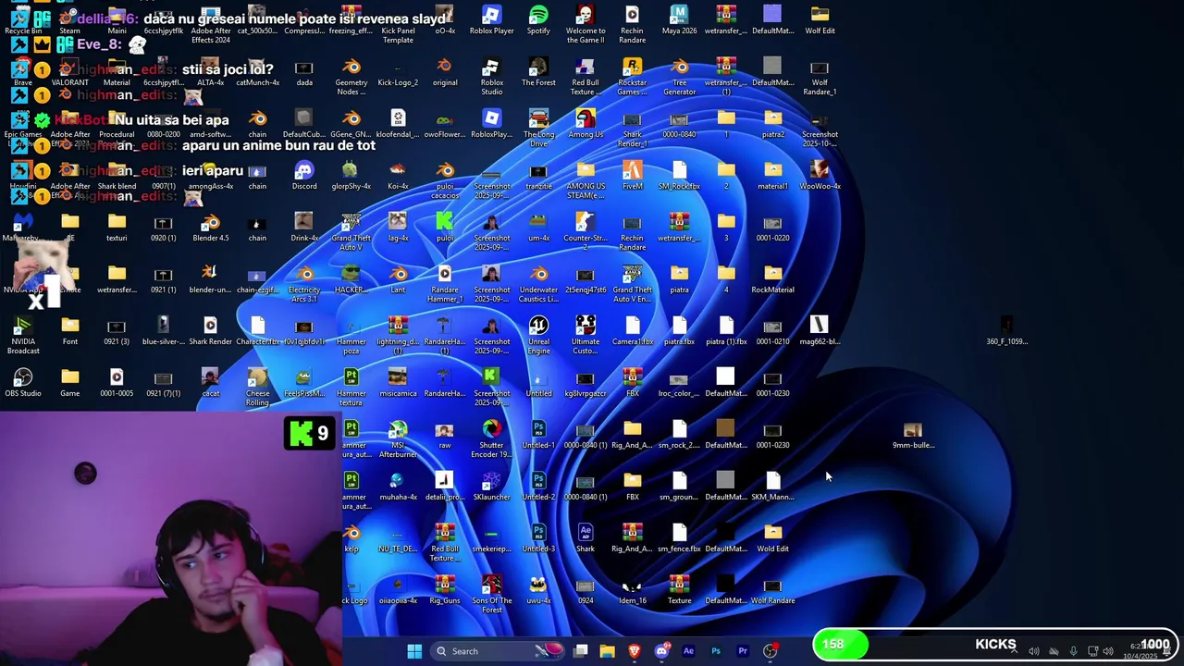Open the Untitled-3 Photoshop file
This screenshot has height=666, width=1184.
[538, 538]
